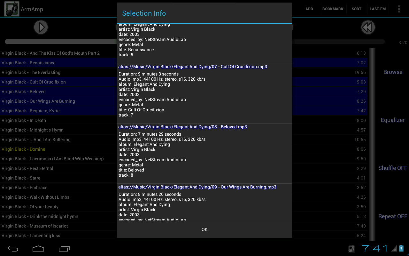Click the ADD action bar item
The width and height of the screenshot is (409, 256).
pos(309,9)
